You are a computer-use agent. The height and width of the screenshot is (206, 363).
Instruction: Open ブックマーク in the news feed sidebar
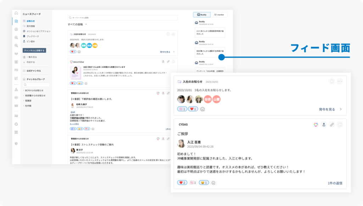coord(32,36)
